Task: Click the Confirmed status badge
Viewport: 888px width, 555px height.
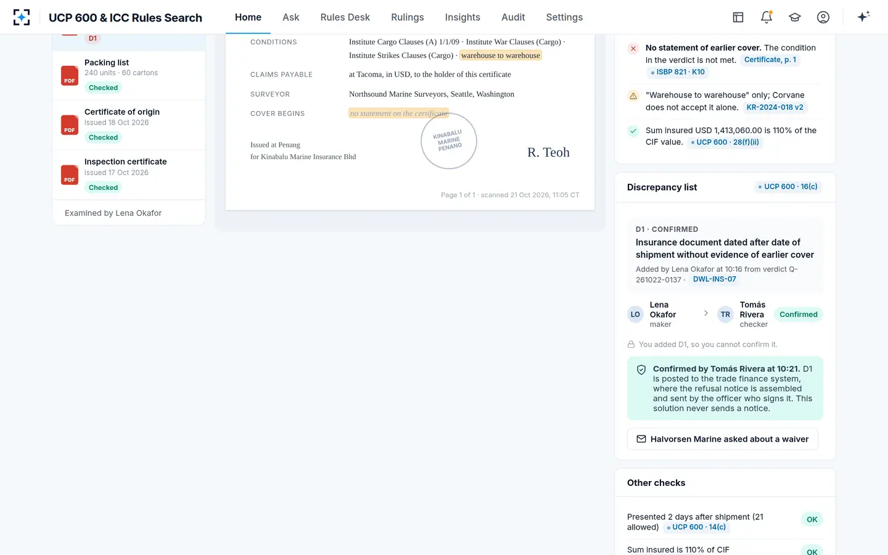Action: tap(798, 314)
